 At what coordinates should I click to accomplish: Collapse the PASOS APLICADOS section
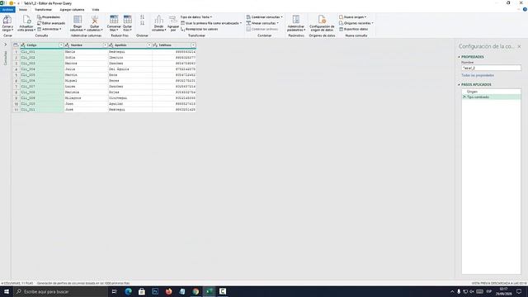click(x=459, y=85)
